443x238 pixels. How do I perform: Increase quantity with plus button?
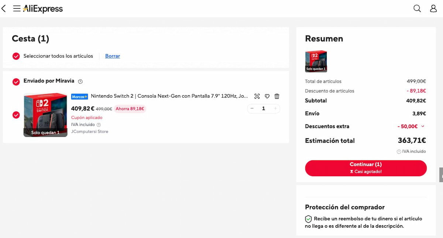point(275,109)
